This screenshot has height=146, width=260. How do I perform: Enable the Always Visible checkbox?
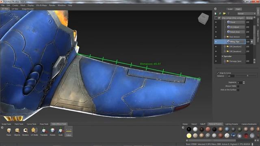pos(238,86)
